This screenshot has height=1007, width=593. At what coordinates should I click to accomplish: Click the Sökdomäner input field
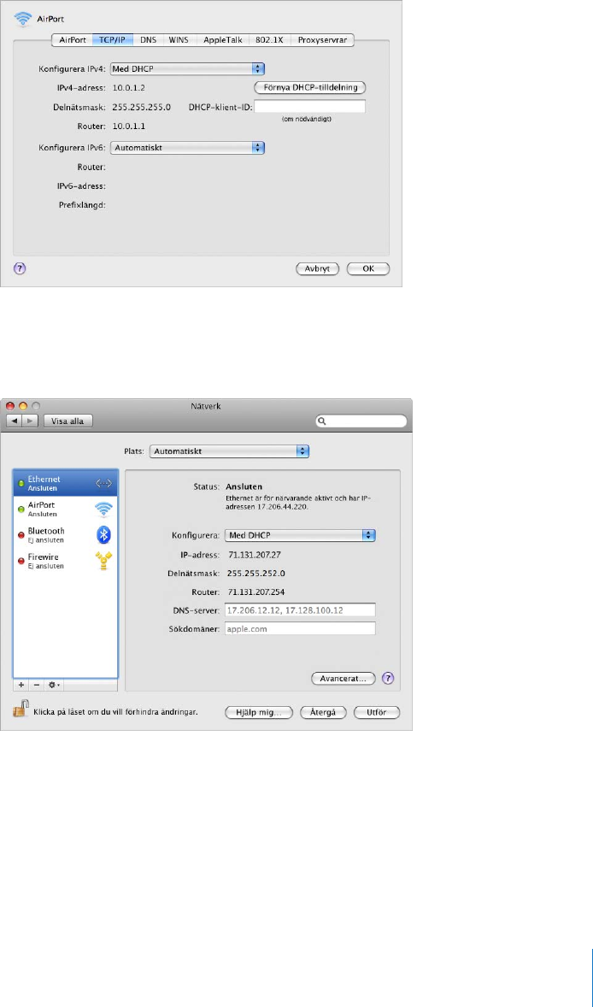pyautogui.click(x=300, y=628)
